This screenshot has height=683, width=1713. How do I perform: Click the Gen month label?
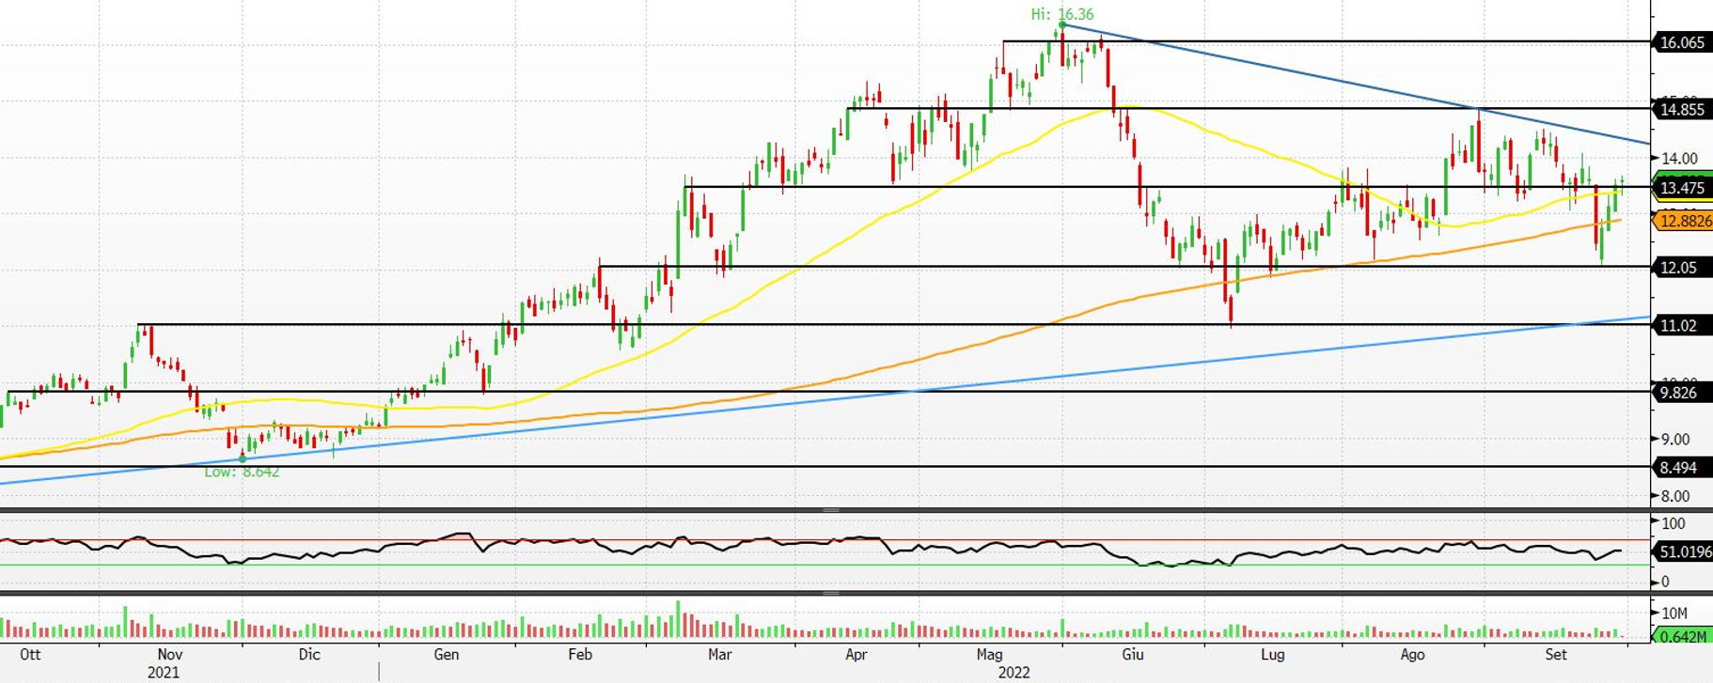446,654
